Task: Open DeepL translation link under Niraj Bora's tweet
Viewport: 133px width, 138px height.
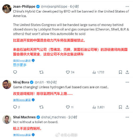Action: (x=22, y=100)
